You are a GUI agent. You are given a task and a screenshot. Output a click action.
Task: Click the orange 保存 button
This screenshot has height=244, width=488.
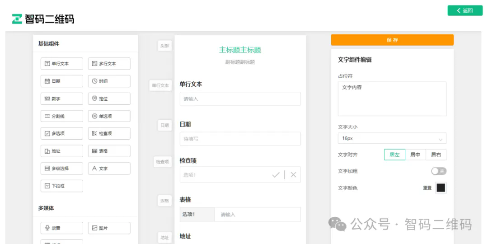pyautogui.click(x=392, y=40)
